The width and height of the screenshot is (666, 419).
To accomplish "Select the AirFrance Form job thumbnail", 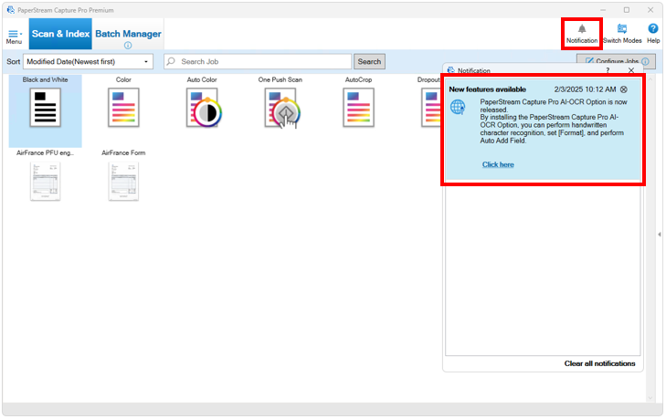I will (x=123, y=182).
